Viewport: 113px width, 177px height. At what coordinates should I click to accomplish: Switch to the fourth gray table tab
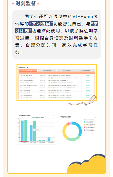tap(86, 70)
